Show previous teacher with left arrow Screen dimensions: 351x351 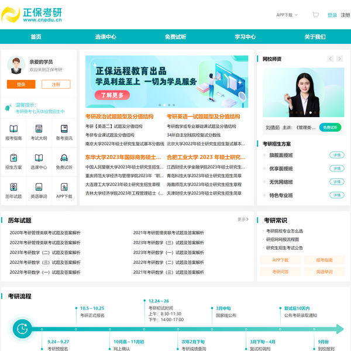331,59
